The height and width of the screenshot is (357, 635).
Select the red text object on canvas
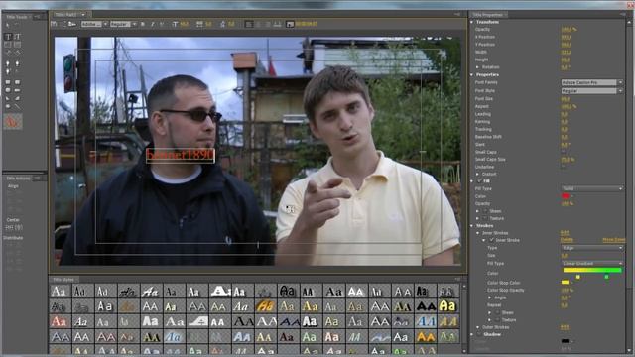(x=181, y=155)
